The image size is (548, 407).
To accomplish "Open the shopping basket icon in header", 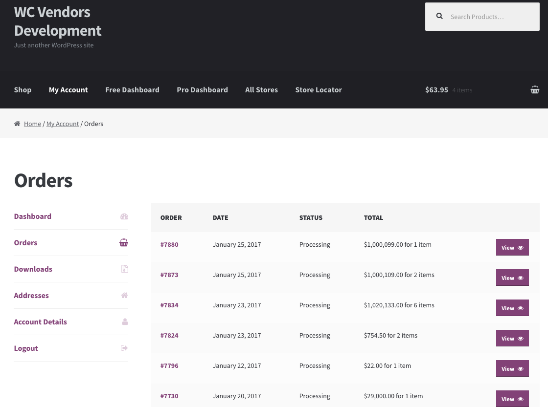I will pyautogui.click(x=535, y=90).
